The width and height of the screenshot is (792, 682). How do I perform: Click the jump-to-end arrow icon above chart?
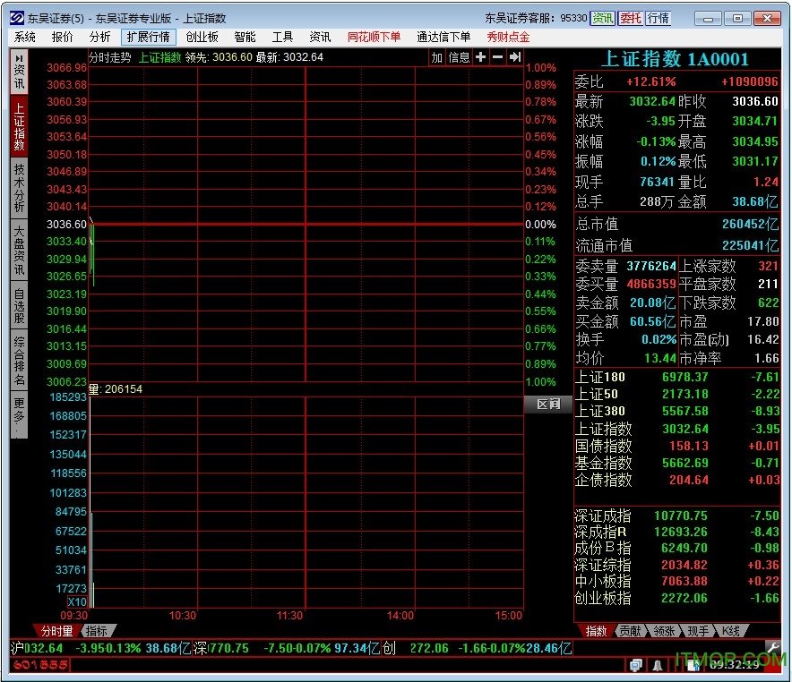(x=515, y=57)
